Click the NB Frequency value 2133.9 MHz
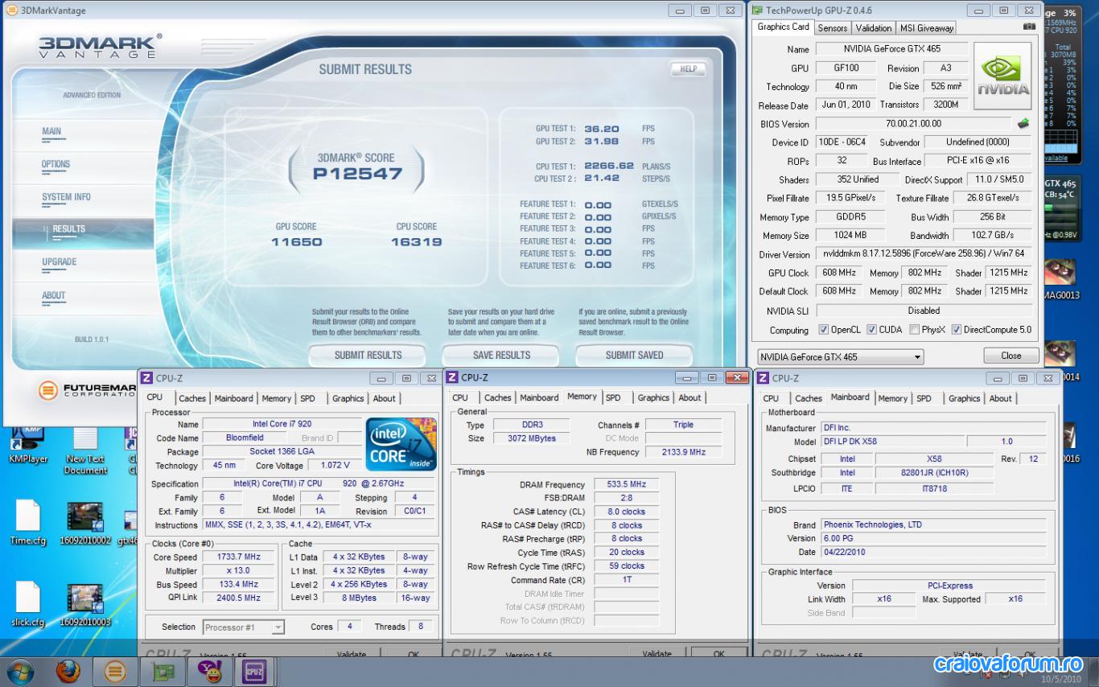 coord(683,452)
